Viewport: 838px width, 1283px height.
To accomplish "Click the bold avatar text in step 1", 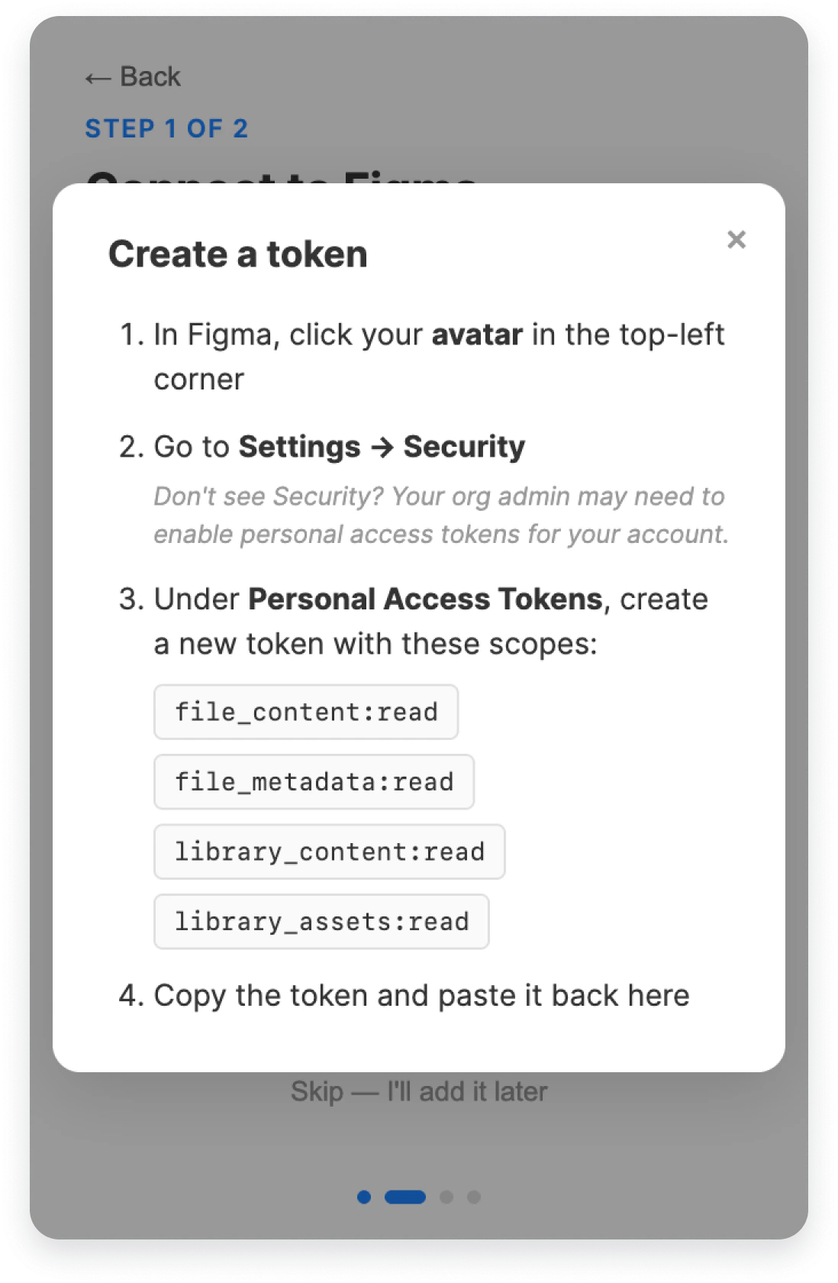I will [476, 334].
